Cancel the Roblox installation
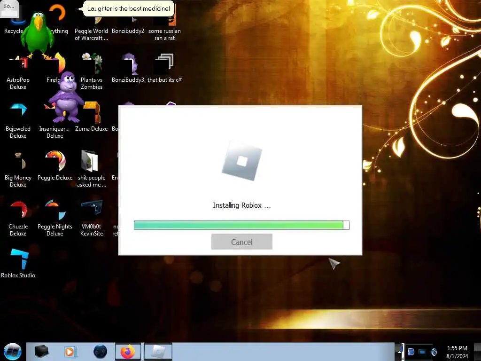Screen dimensions: 481x361 tap(242, 242)
